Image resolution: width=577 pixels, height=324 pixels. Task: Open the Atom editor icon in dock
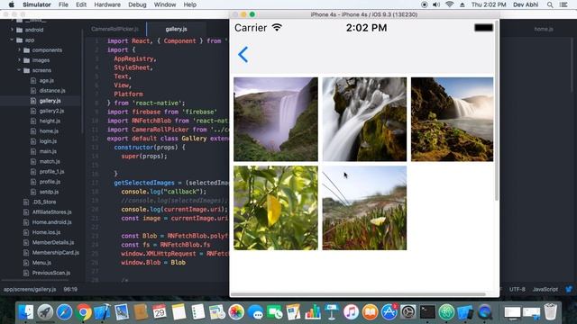pyautogui.click(x=446, y=312)
